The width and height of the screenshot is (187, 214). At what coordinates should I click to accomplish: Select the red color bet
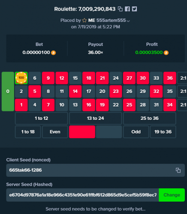[x=82, y=132]
